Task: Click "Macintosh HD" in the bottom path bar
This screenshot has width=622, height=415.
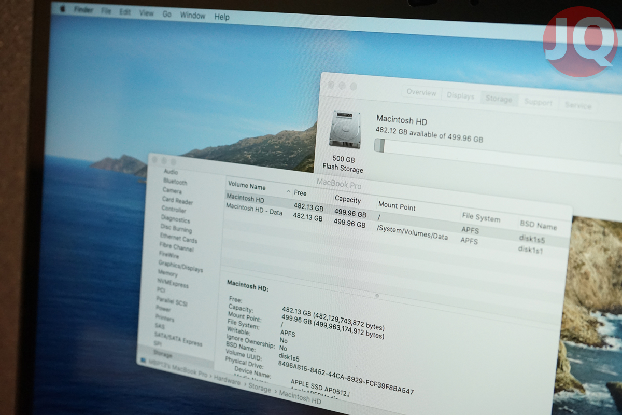Action: (300, 398)
